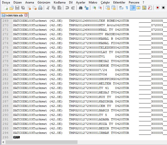This screenshot has height=145, width=167.
Task: Open the Pencere menu
Action: pyautogui.click(x=134, y=2)
